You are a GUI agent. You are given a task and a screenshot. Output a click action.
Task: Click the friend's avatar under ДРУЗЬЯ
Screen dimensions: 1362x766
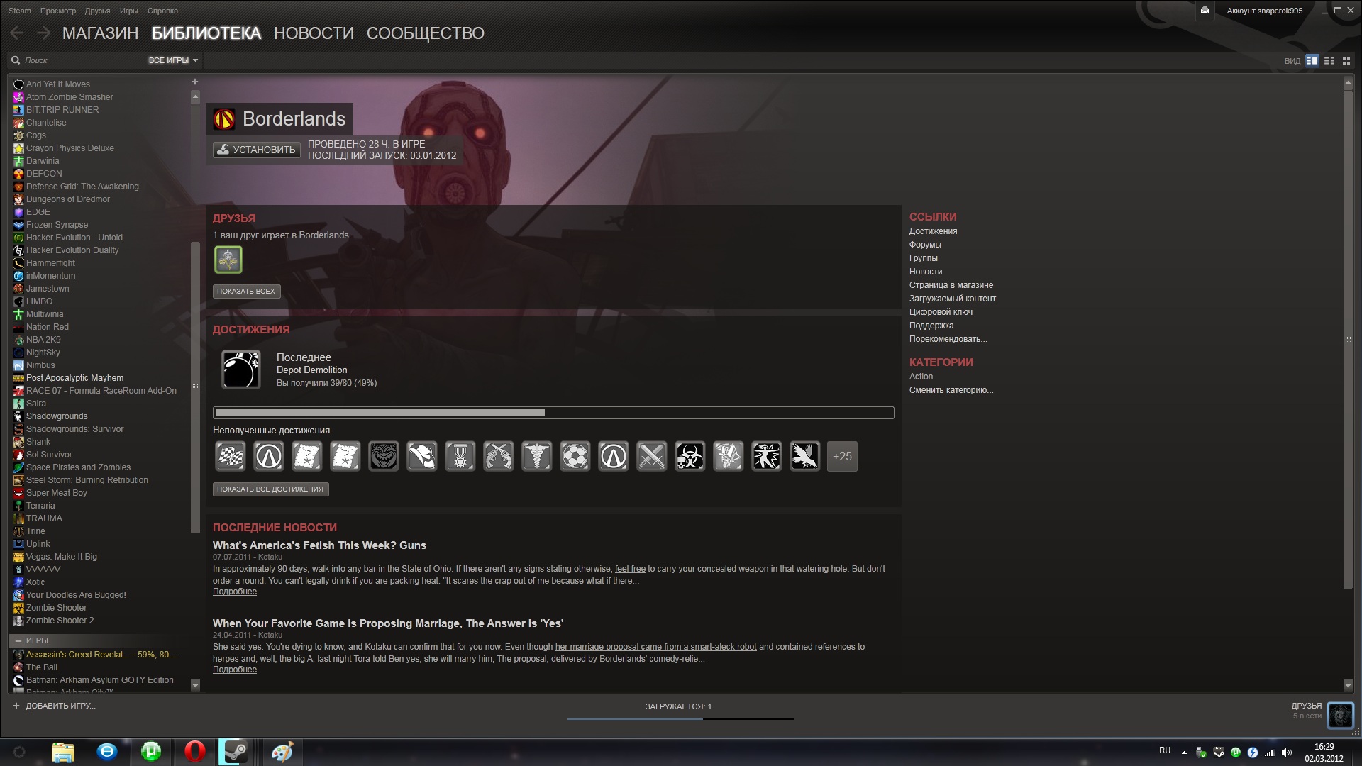coord(228,260)
